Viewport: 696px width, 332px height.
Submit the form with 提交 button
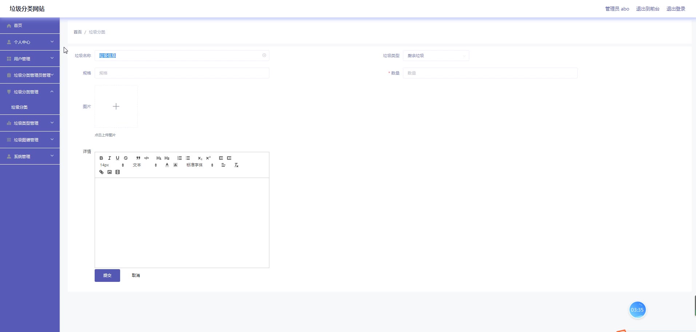click(x=107, y=275)
